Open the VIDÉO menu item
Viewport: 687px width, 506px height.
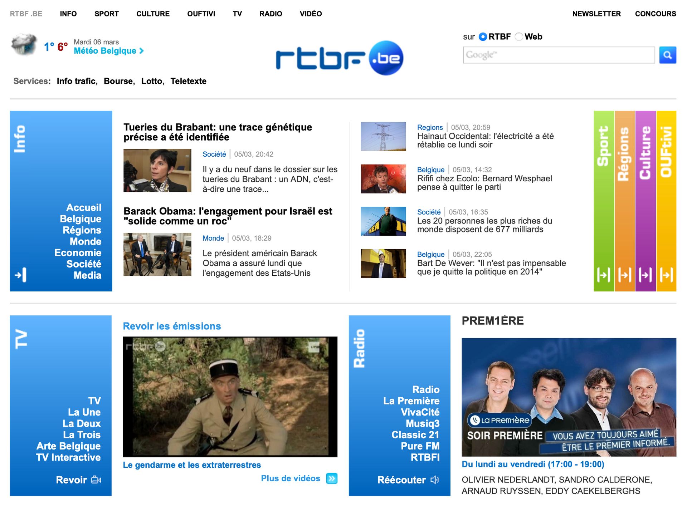click(311, 14)
